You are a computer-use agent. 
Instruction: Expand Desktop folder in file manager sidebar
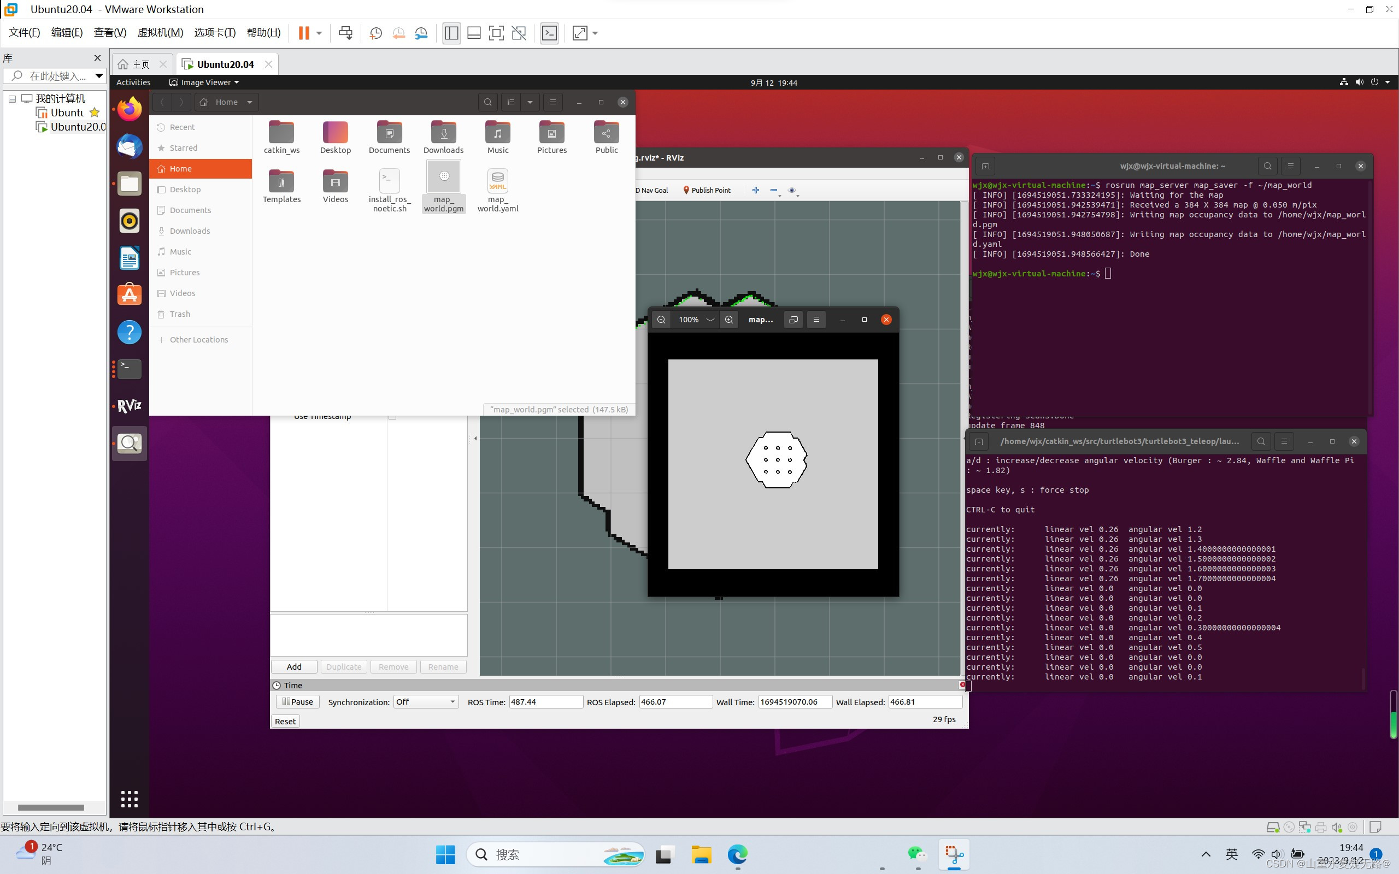(185, 190)
